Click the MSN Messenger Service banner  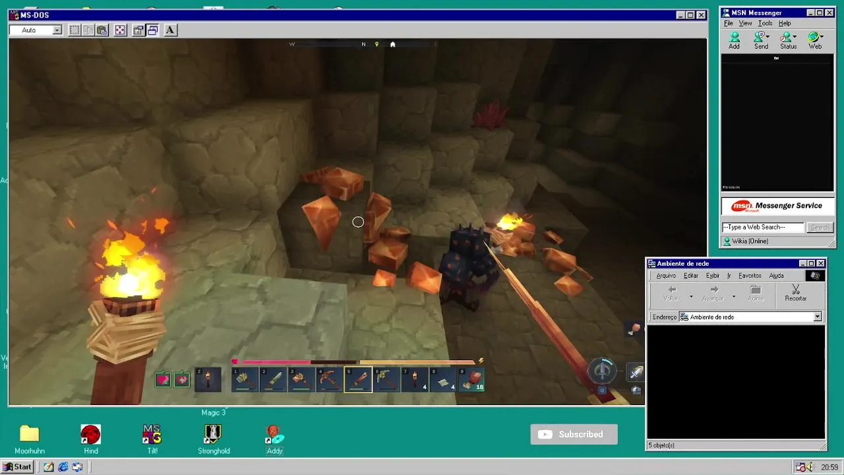(777, 206)
